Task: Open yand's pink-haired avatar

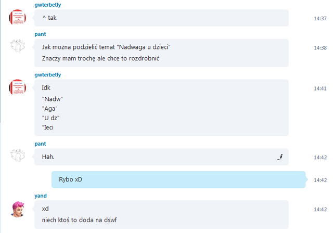Action: point(18,209)
